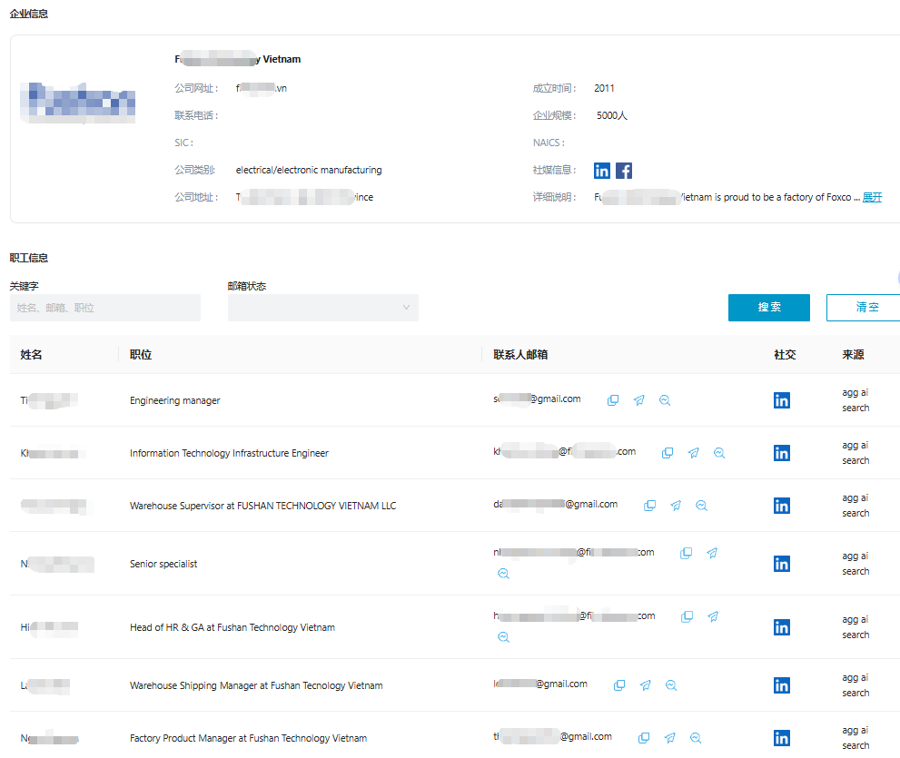Open the 邮箱状态 dropdown
The height and width of the screenshot is (758, 900).
pyautogui.click(x=322, y=308)
